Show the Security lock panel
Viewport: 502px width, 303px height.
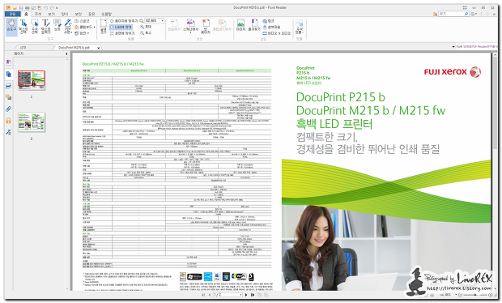point(8,121)
